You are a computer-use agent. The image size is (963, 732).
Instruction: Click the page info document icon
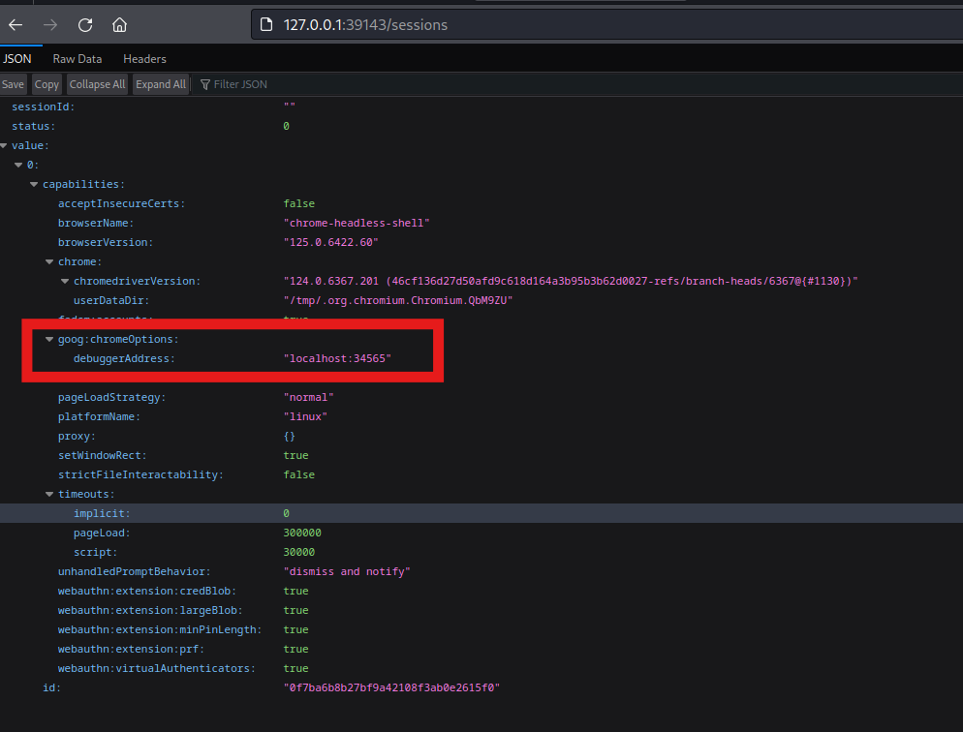click(x=266, y=24)
